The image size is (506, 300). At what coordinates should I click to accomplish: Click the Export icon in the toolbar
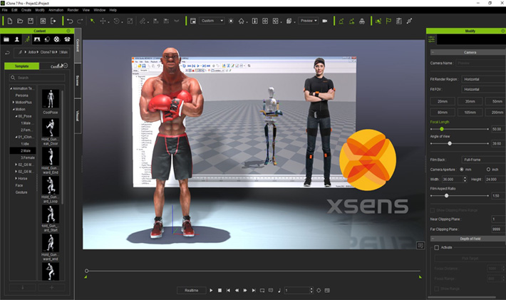click(53, 21)
